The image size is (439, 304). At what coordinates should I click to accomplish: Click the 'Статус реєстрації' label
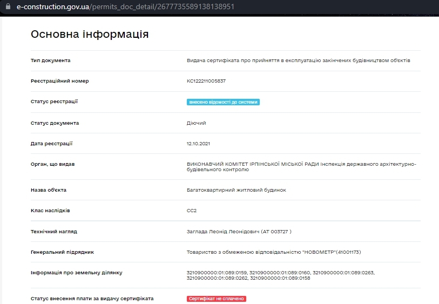(54, 102)
